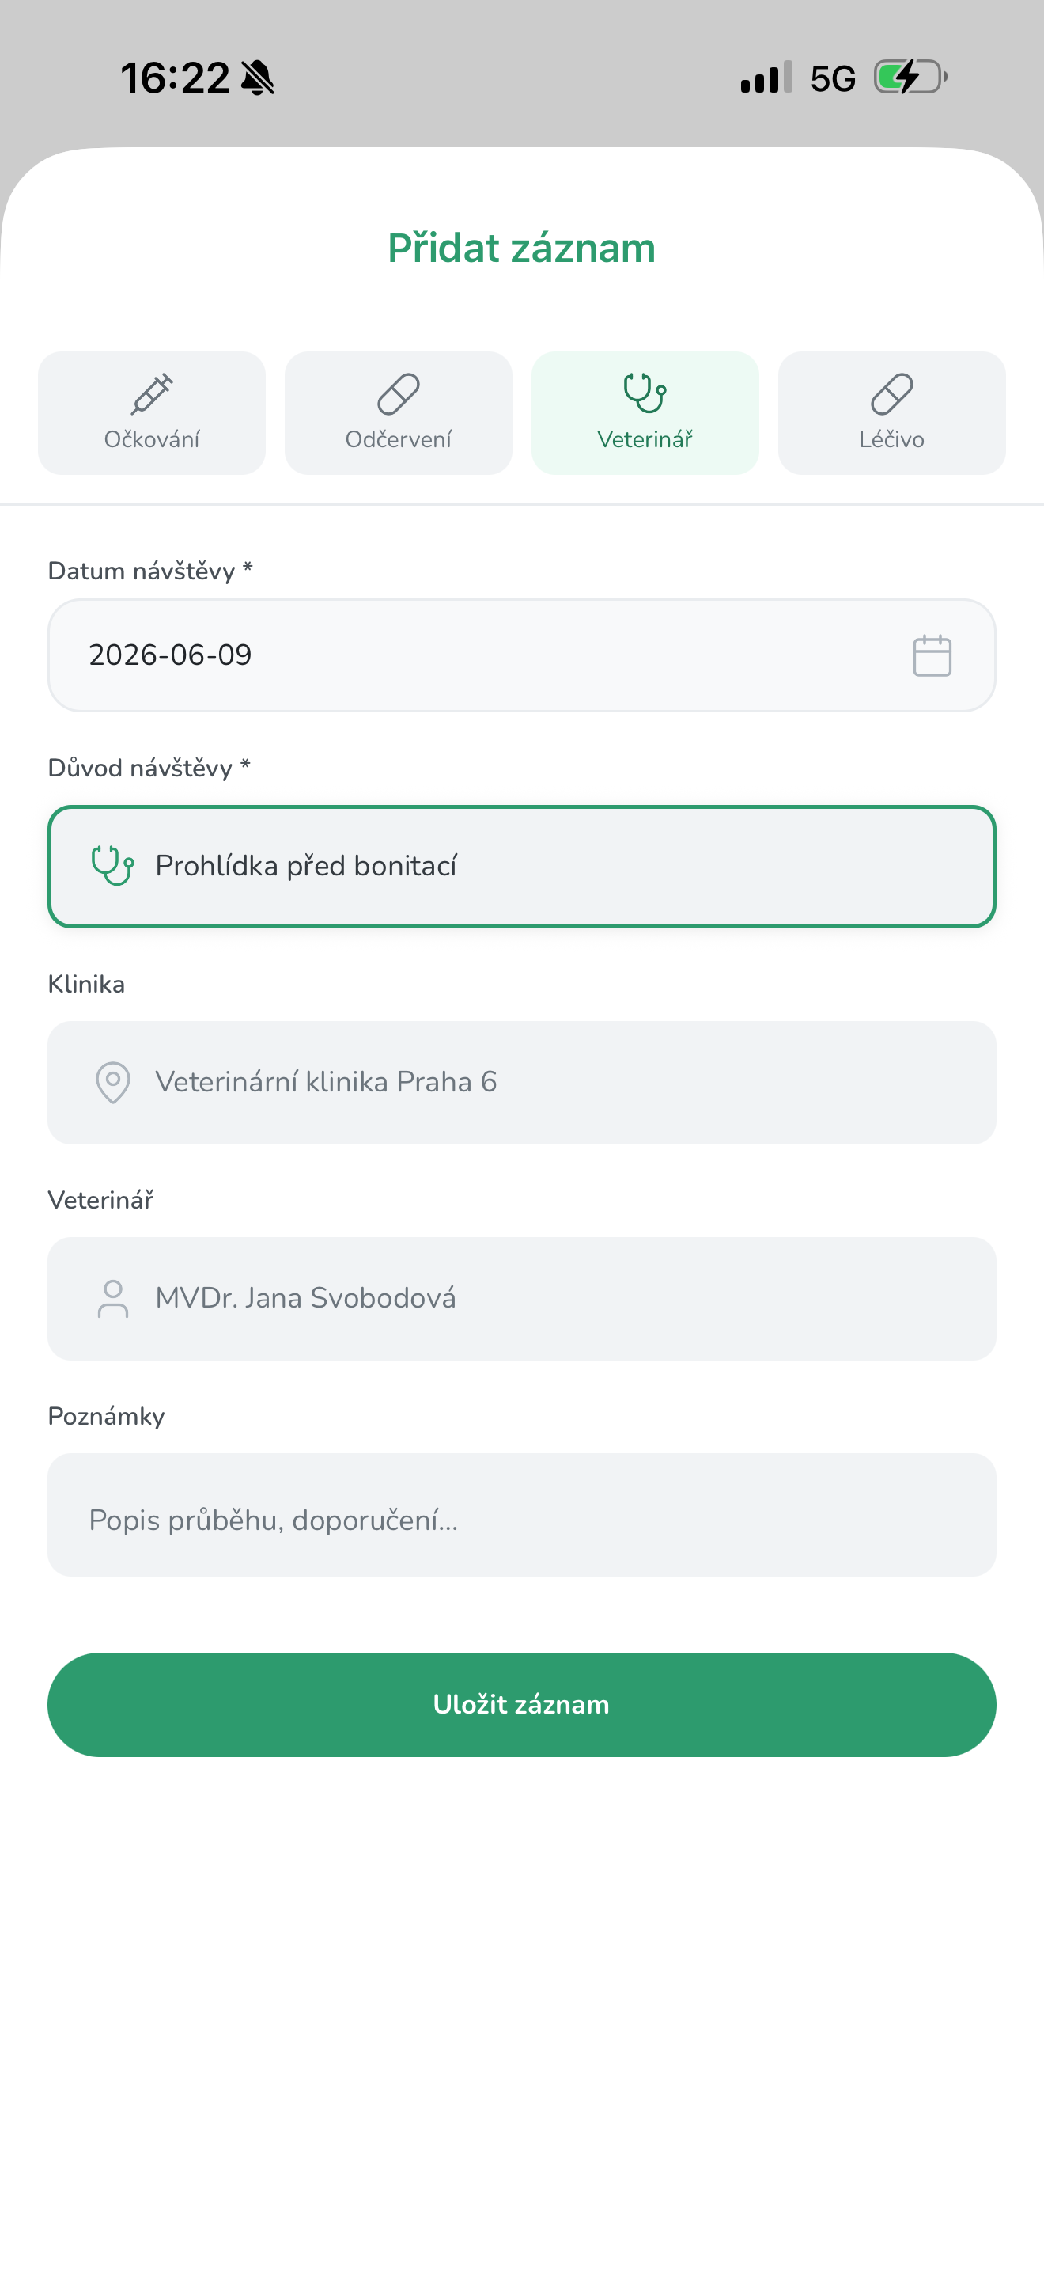Select the Veterinář record type
The image size is (1044, 2270).
tap(645, 413)
